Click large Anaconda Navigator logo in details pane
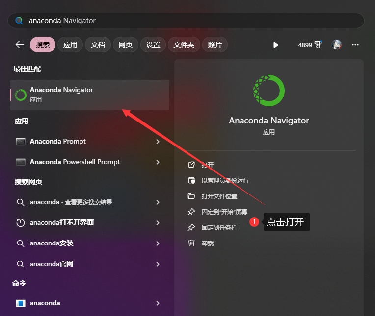375x316 pixels. point(269,91)
